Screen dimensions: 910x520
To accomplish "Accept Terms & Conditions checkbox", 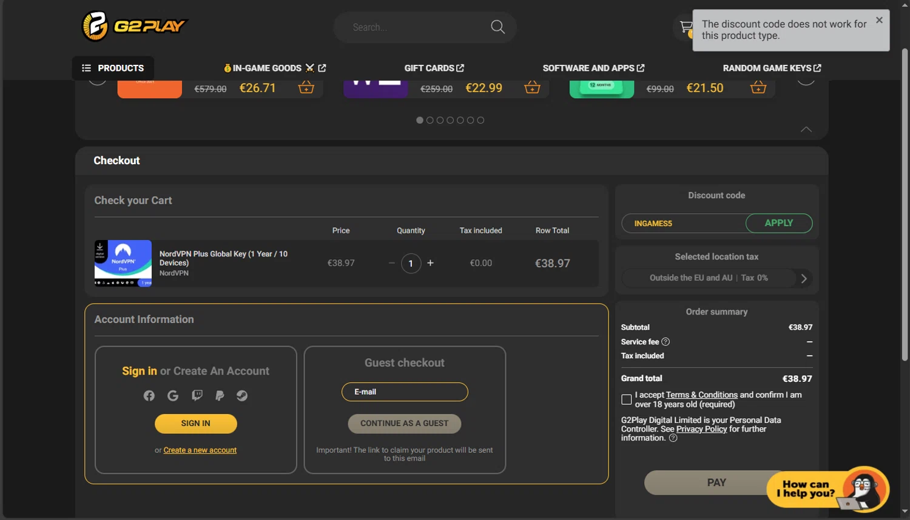I will [627, 399].
